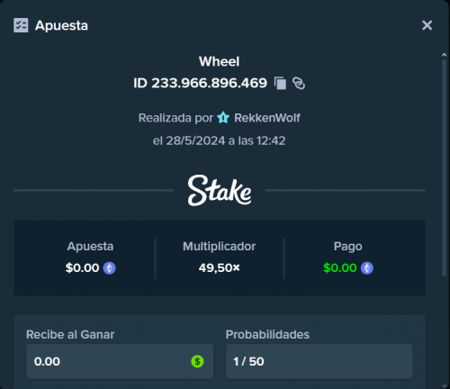Screen dimensions: 450x389
Task: Click the chain link icon beside ID
Action: click(x=299, y=83)
